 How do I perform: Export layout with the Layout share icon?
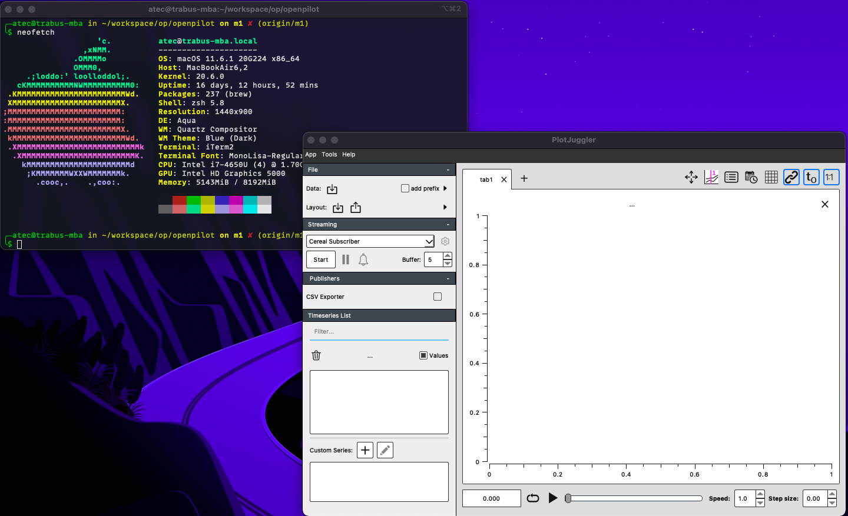(355, 208)
